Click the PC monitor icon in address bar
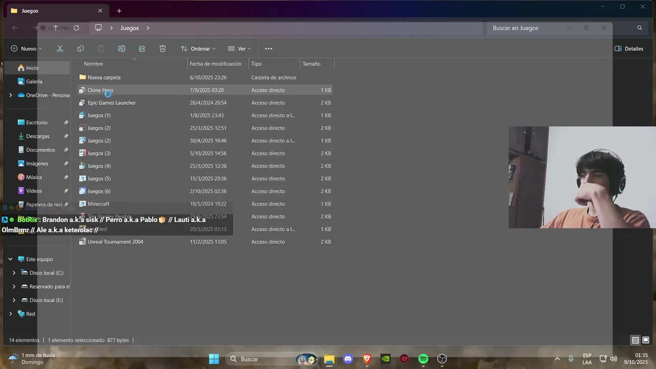 point(98,28)
